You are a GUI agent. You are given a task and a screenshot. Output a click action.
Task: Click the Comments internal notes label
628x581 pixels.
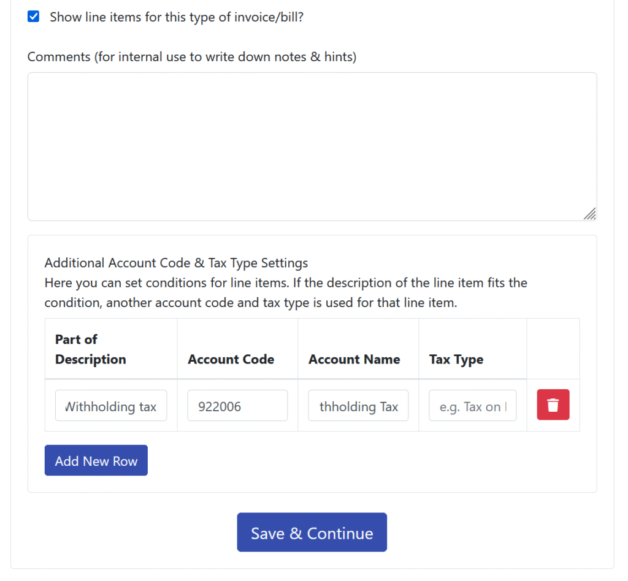coord(192,57)
